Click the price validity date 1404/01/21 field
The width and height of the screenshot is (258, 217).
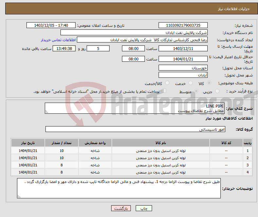(x=183, y=59)
